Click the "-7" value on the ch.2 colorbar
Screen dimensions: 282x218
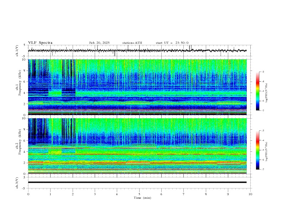[x=262, y=169]
